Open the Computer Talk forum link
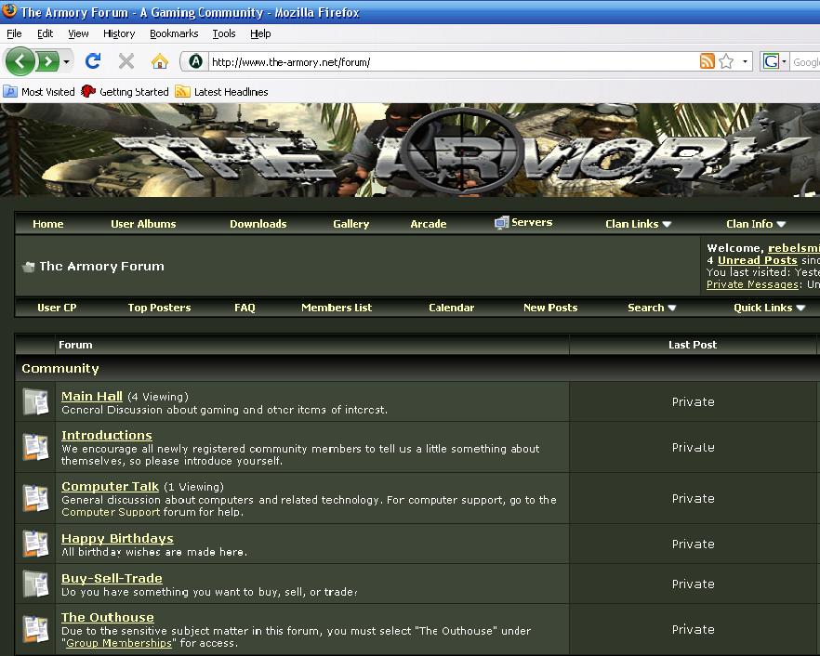 110,486
